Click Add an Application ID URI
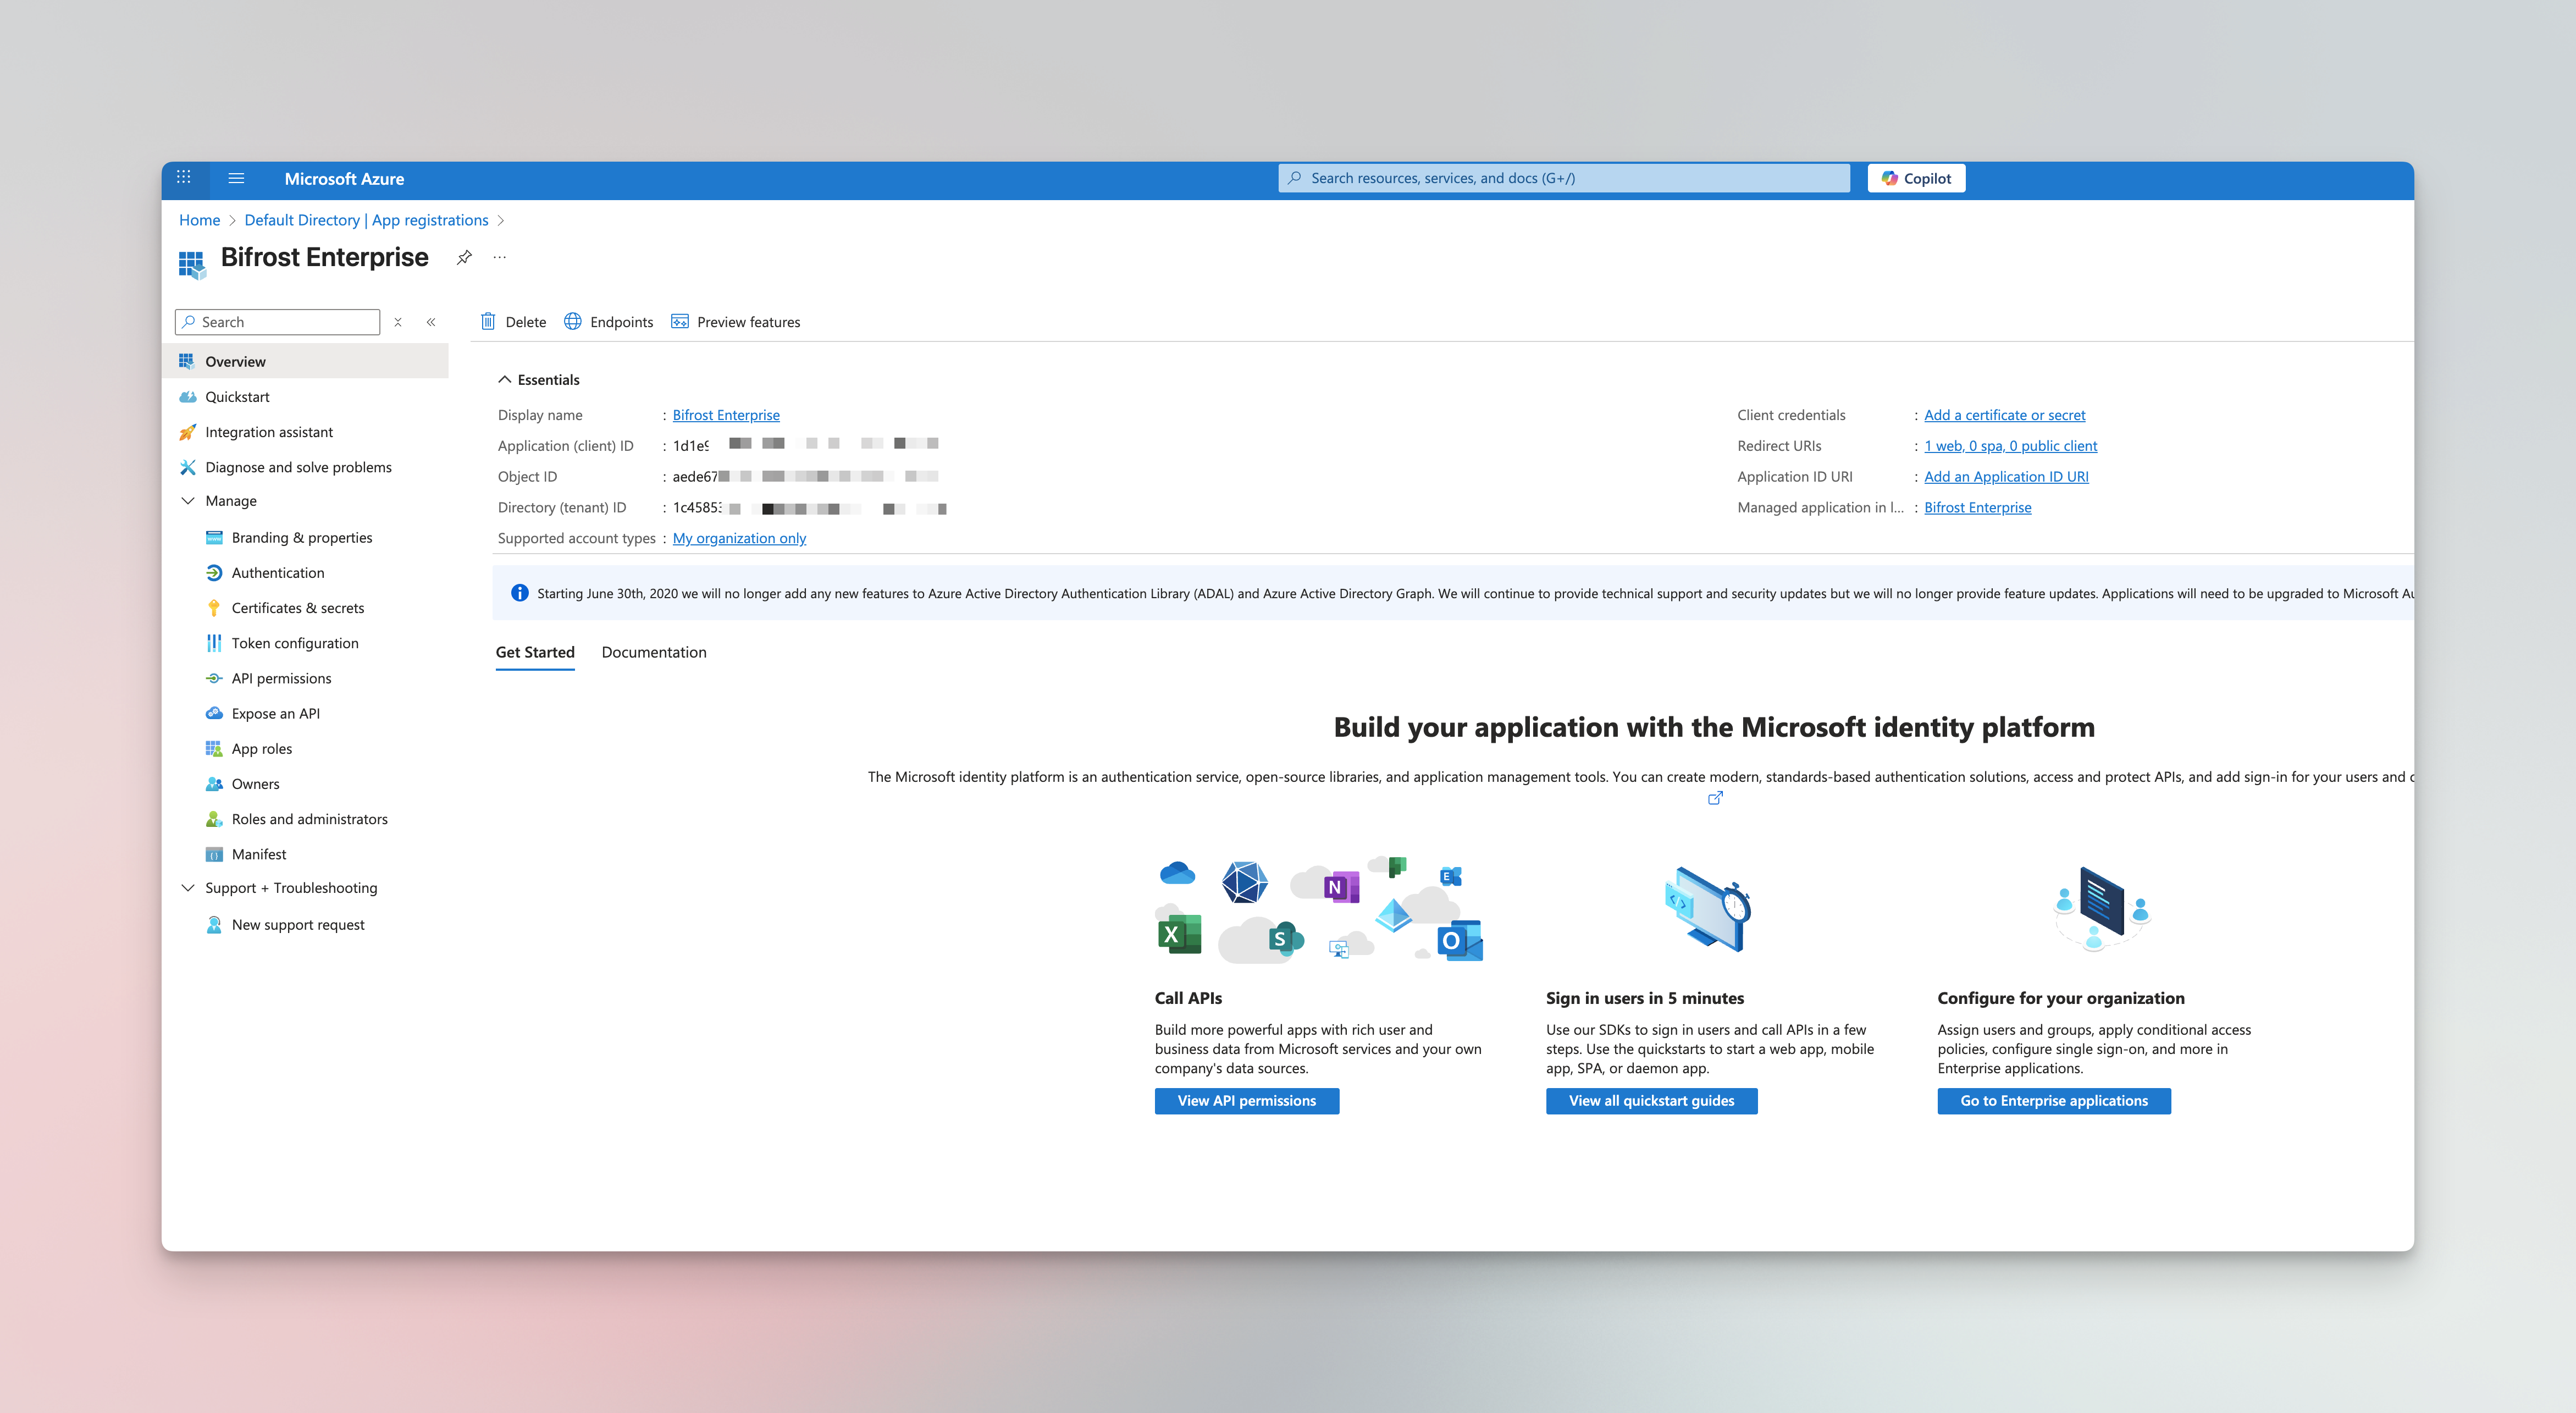This screenshot has width=2576, height=1413. point(2006,477)
